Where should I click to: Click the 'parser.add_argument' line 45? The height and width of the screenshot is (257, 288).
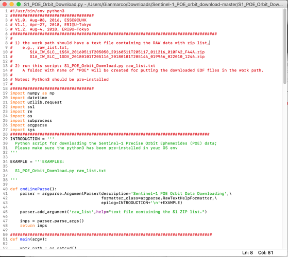click(113, 212)
